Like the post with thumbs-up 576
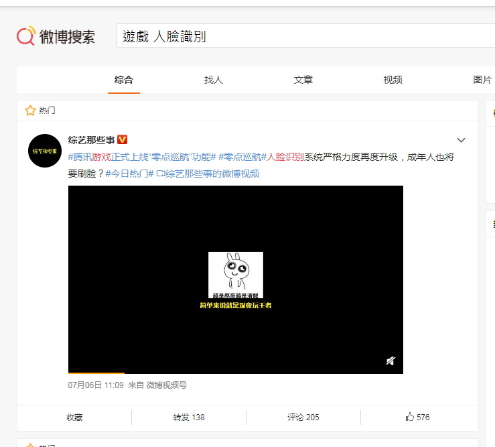 418,418
